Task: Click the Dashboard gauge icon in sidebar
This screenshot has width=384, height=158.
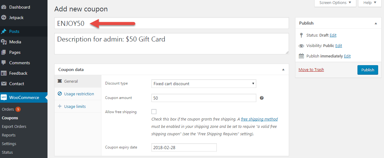Action: tap(4, 7)
